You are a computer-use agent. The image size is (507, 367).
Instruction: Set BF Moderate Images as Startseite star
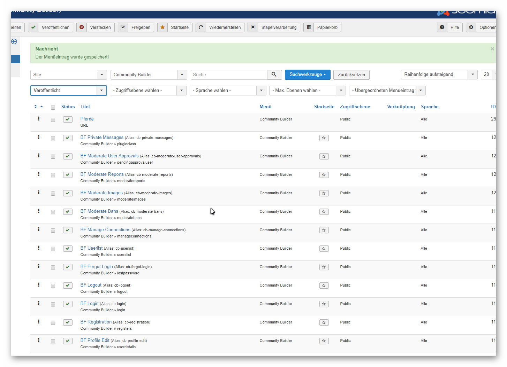324,193
